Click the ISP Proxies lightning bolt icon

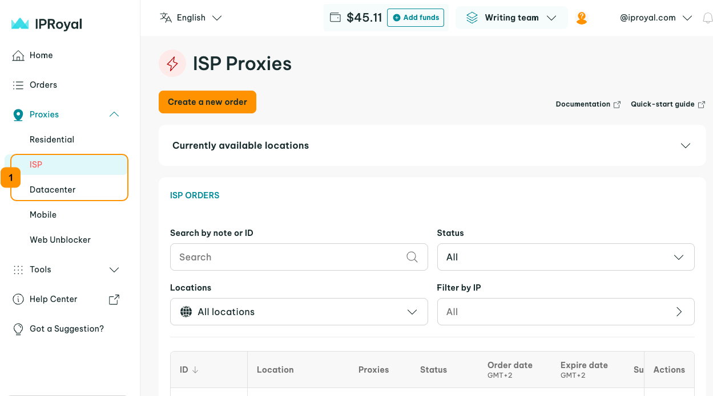[x=172, y=63]
